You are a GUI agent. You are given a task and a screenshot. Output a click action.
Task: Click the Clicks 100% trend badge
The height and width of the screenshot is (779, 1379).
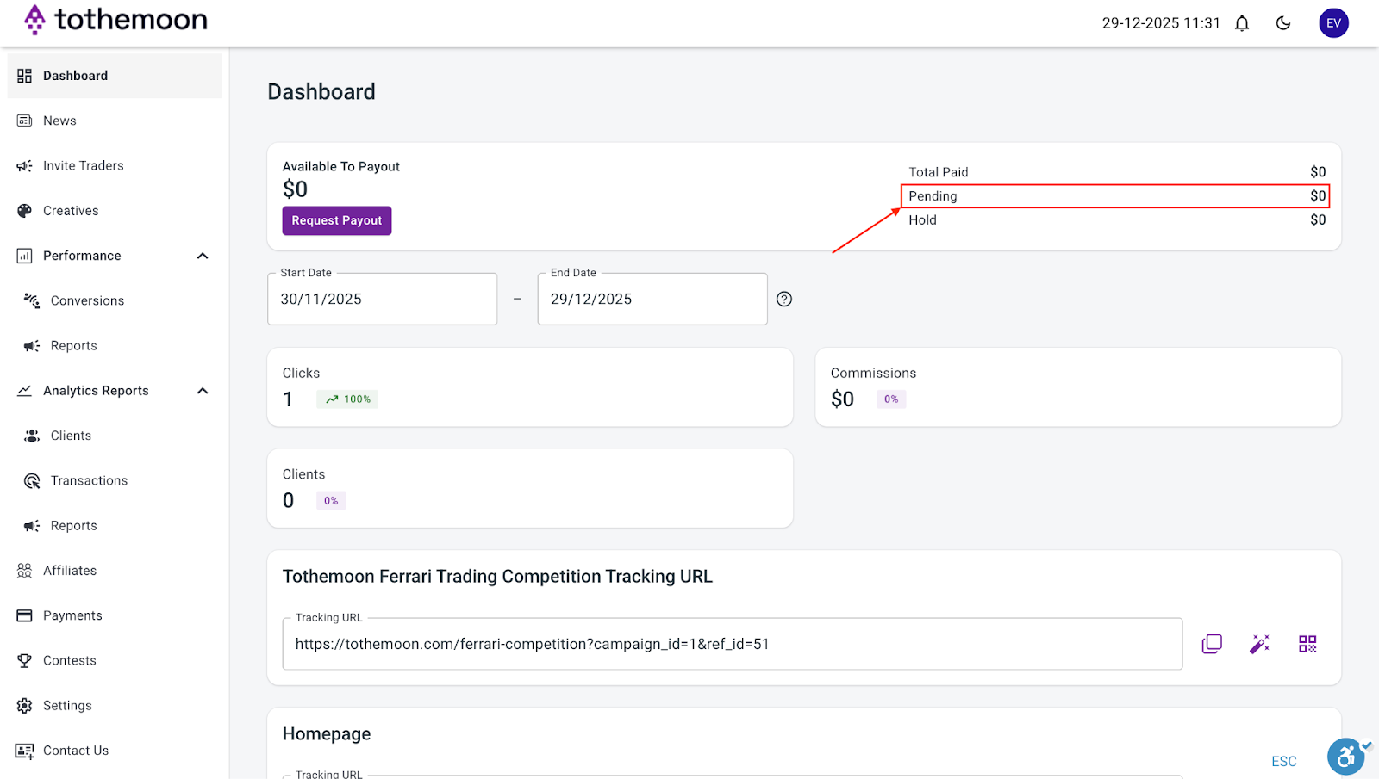pyautogui.click(x=347, y=399)
